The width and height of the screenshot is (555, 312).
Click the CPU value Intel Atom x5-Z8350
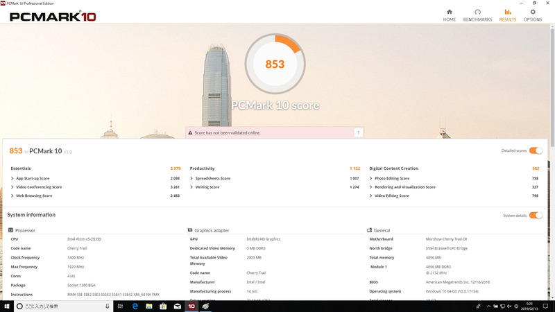84,239
